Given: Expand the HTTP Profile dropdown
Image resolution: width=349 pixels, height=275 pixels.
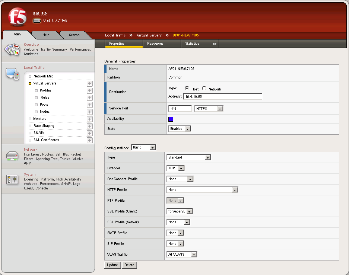Looking at the screenshot, I should [202, 190].
